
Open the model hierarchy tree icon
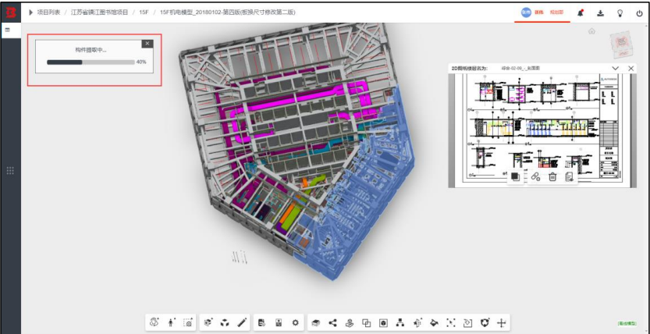pyautogui.click(x=400, y=322)
